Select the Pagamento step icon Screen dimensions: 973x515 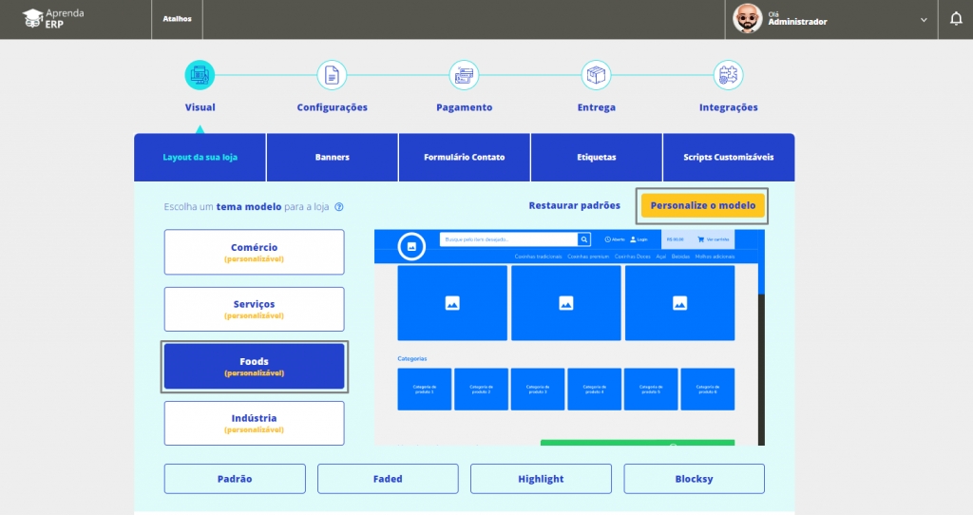(464, 74)
